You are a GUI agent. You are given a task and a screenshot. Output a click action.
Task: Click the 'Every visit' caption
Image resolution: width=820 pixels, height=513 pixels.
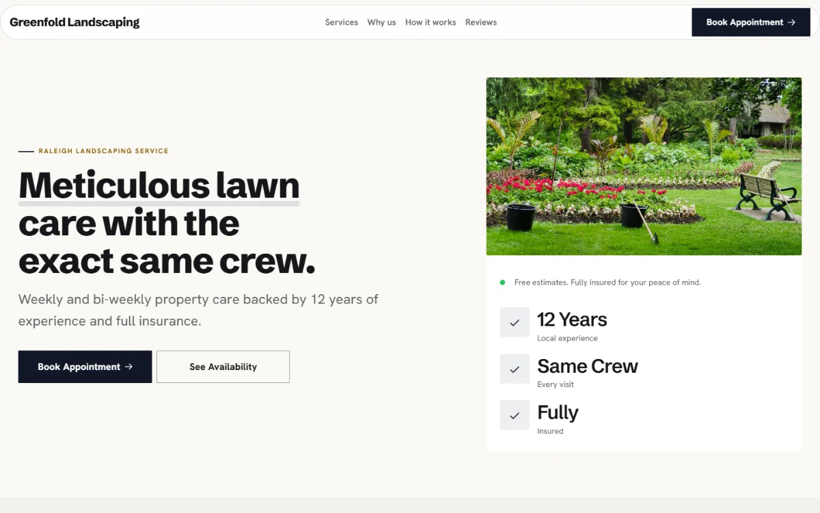coord(556,384)
